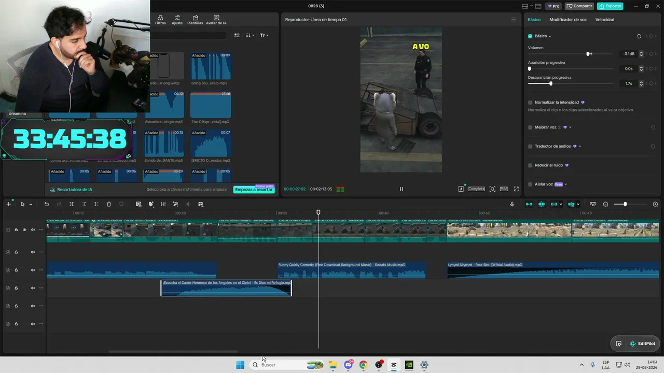The width and height of the screenshot is (664, 373).
Task: Undo the last edit in timeline toolbar
Action: point(46,204)
